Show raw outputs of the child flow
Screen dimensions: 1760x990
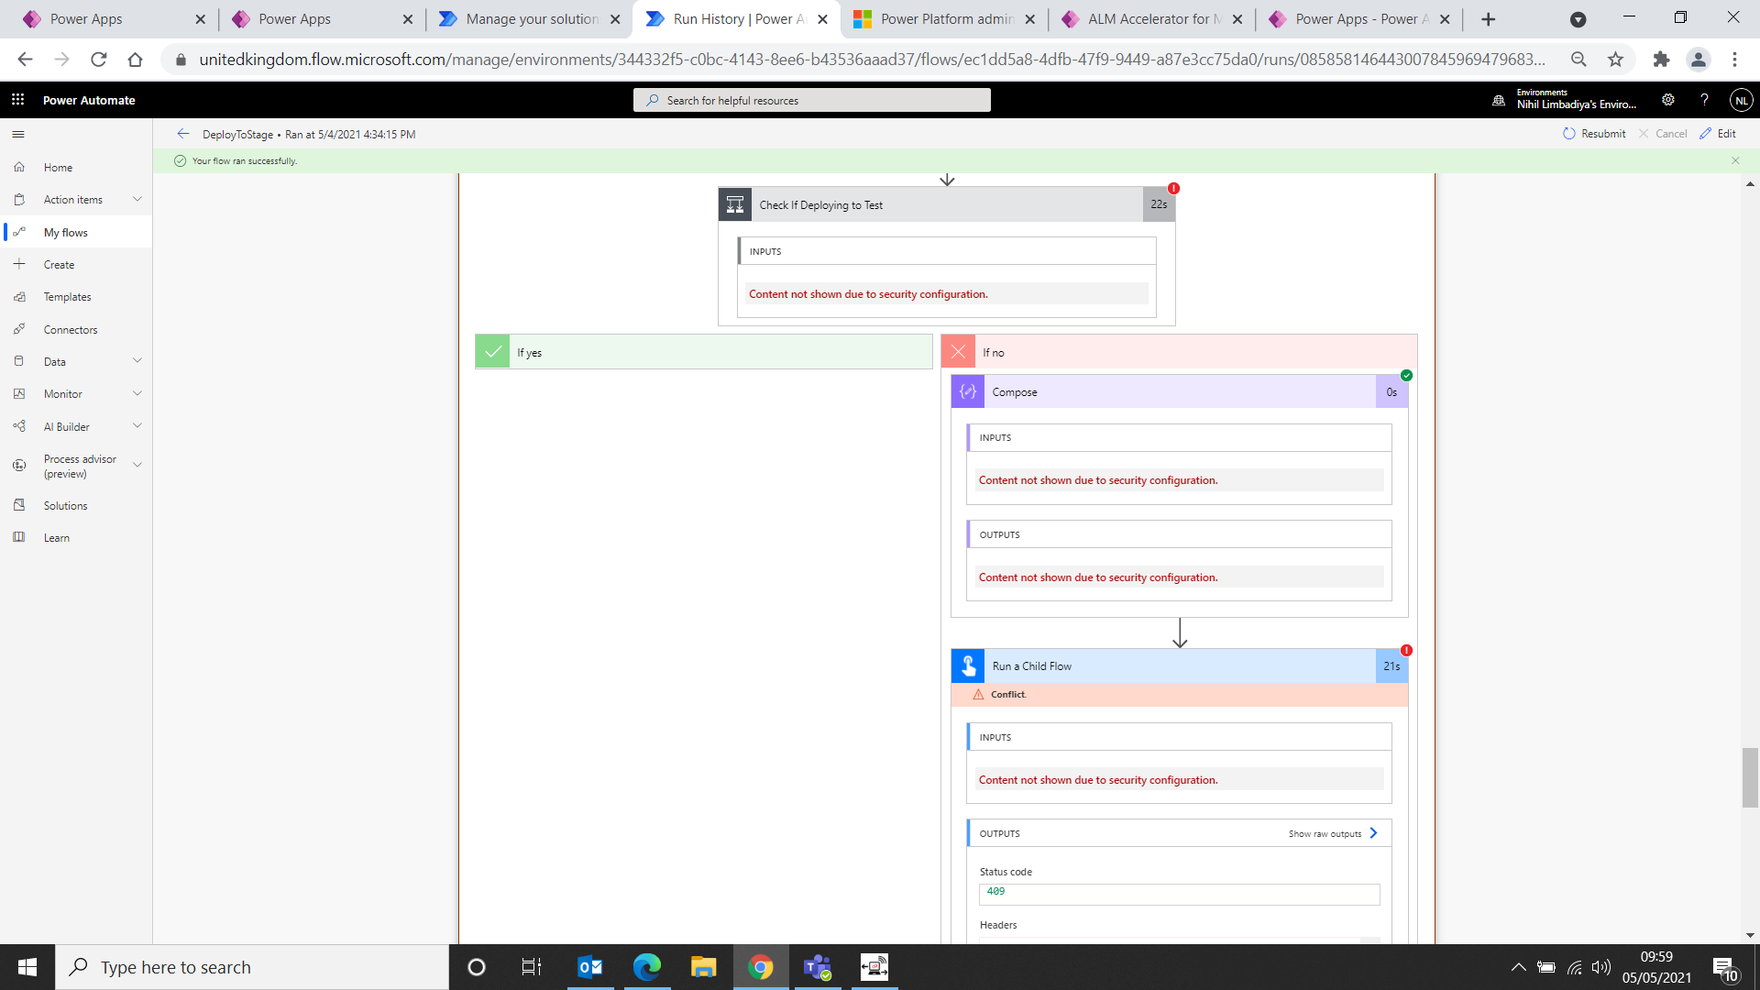click(x=1333, y=833)
